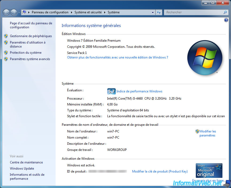Viewport: 231px width, 188px height.
Task: Open Paramètres système avancés
Action: pyautogui.click(x=30, y=59)
